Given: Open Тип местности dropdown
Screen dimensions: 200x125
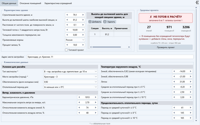Looking at the screenshot, I should coord(70,72).
